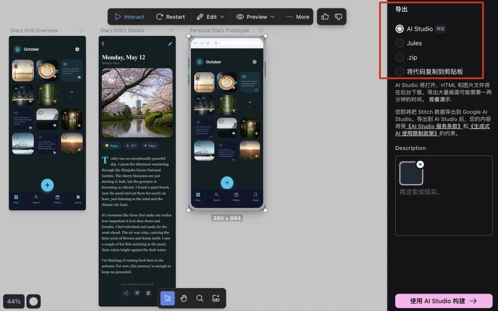Open Search tab in Diary Grid Overview
The image size is (498, 311).
tap(36, 199)
